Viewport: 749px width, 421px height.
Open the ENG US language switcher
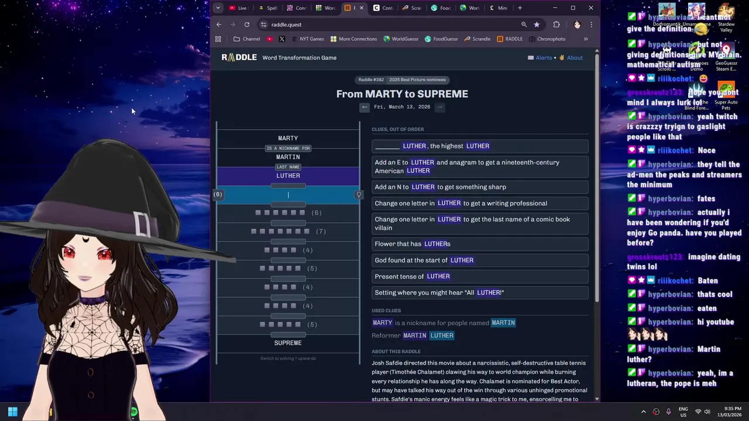pos(683,412)
